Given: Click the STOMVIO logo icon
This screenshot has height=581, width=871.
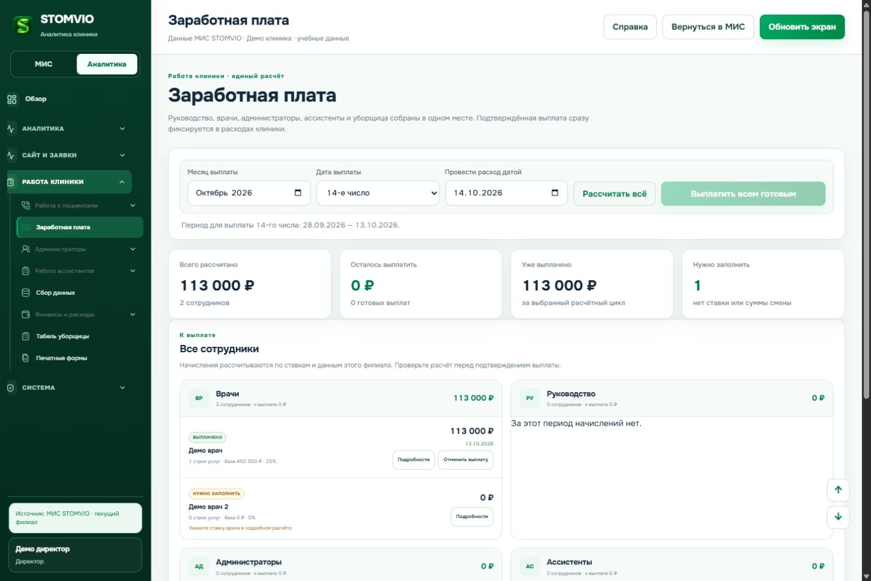Looking at the screenshot, I should click(x=23, y=25).
